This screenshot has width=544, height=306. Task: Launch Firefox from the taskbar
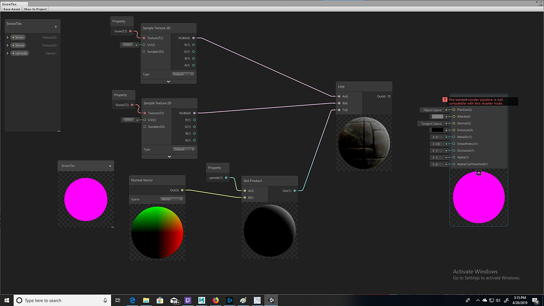point(215,300)
